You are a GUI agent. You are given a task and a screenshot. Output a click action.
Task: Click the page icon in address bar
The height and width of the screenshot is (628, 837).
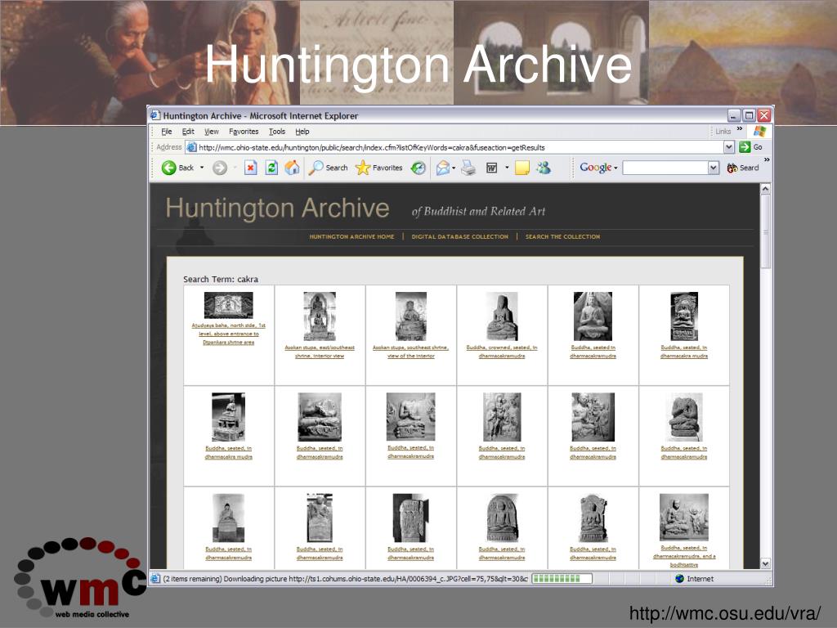point(191,147)
